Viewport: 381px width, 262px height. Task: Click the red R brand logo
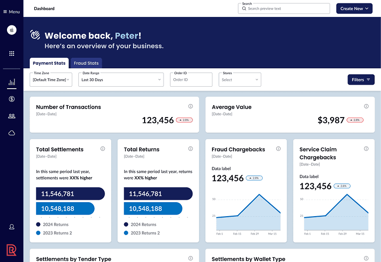pos(11,250)
